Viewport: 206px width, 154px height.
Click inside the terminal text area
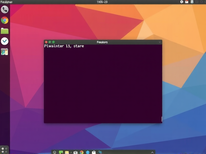pyautogui.click(x=103, y=82)
